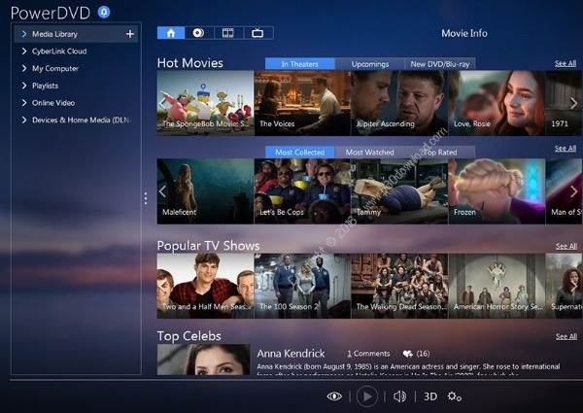Viewport: 583px width, 413px height.
Task: Open The 100 Season 2 thumbnail
Action: coord(302,286)
